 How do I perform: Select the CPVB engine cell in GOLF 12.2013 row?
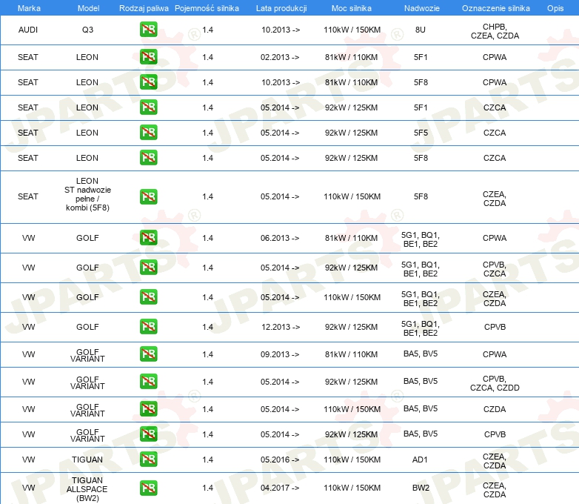495,327
